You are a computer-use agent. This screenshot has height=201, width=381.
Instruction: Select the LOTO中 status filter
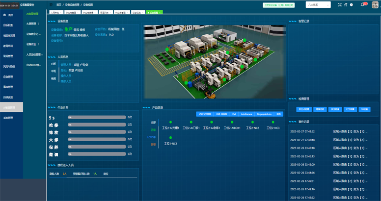tap(152, 137)
